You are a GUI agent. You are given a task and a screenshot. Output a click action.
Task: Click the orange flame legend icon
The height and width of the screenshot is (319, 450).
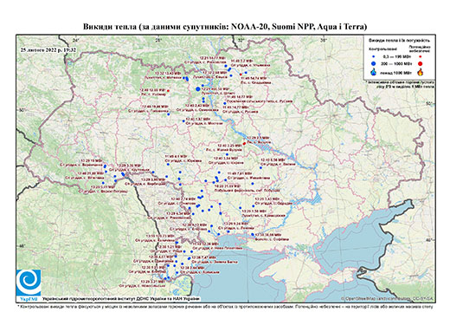coord(420,72)
